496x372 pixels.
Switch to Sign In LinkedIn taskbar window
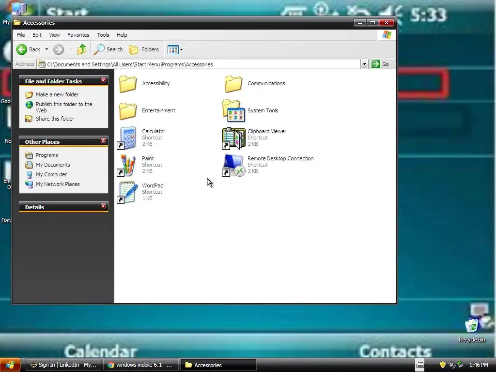63,365
